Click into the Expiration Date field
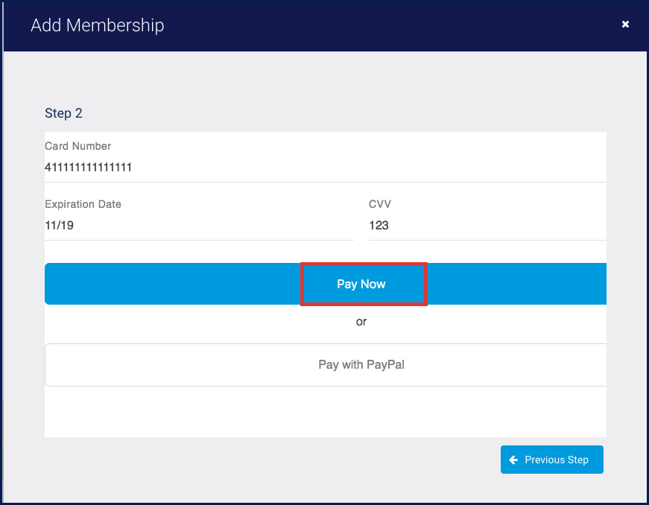This screenshot has height=505, width=649. click(x=199, y=226)
